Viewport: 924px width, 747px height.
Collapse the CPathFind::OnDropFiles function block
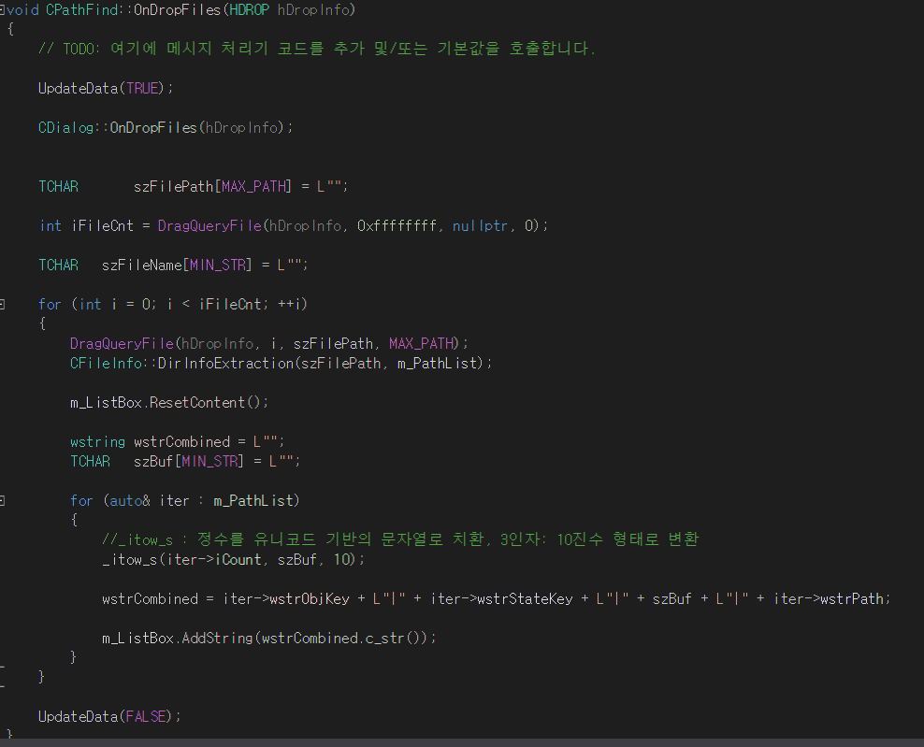(x=2, y=10)
